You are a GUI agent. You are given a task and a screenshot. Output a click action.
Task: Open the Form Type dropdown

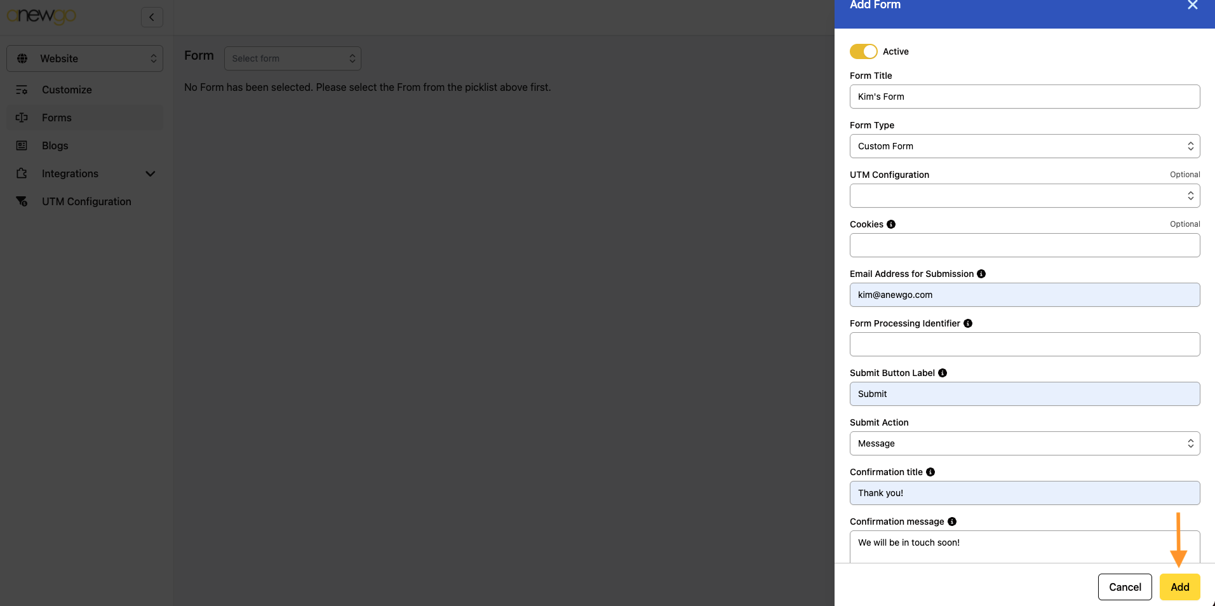click(1024, 146)
